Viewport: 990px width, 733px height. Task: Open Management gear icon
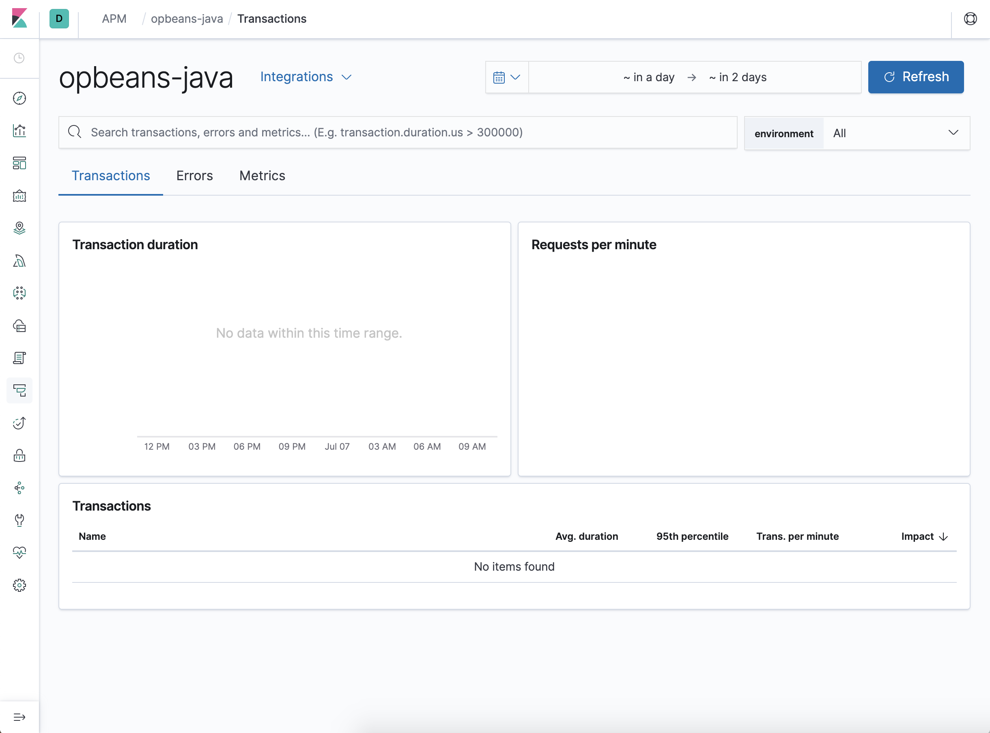pos(19,585)
